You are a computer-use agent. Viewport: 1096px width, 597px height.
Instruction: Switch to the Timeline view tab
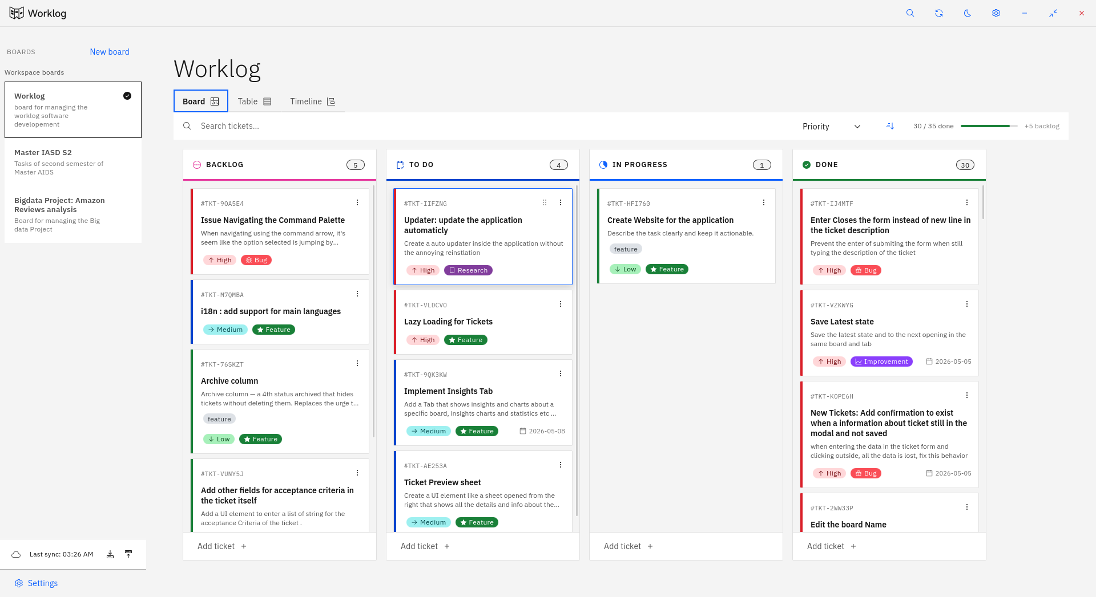click(x=312, y=101)
